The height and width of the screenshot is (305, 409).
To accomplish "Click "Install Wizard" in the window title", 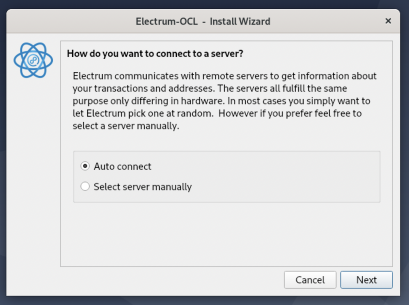I will coord(240,21).
